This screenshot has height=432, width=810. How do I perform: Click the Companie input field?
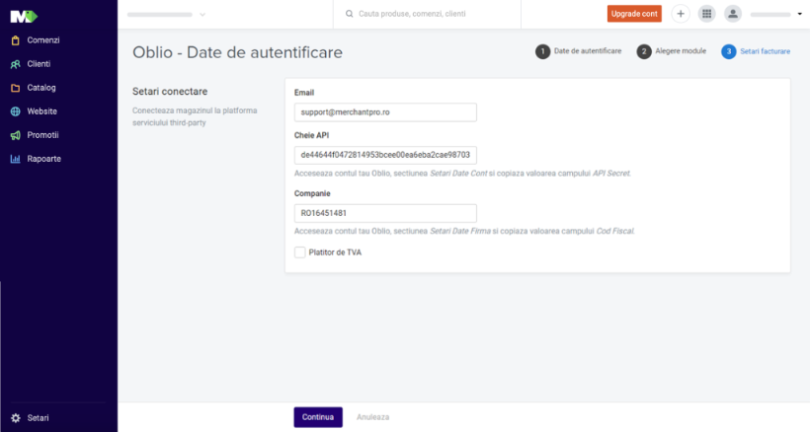[x=385, y=213]
